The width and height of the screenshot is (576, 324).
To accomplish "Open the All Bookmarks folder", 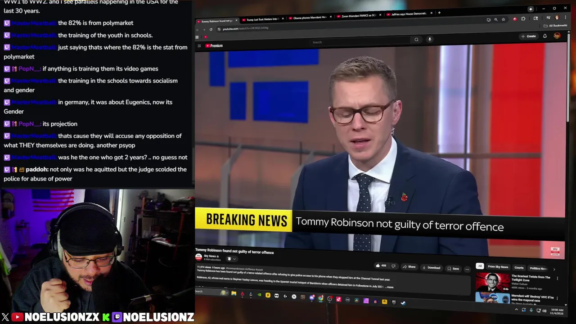I will (556, 26).
